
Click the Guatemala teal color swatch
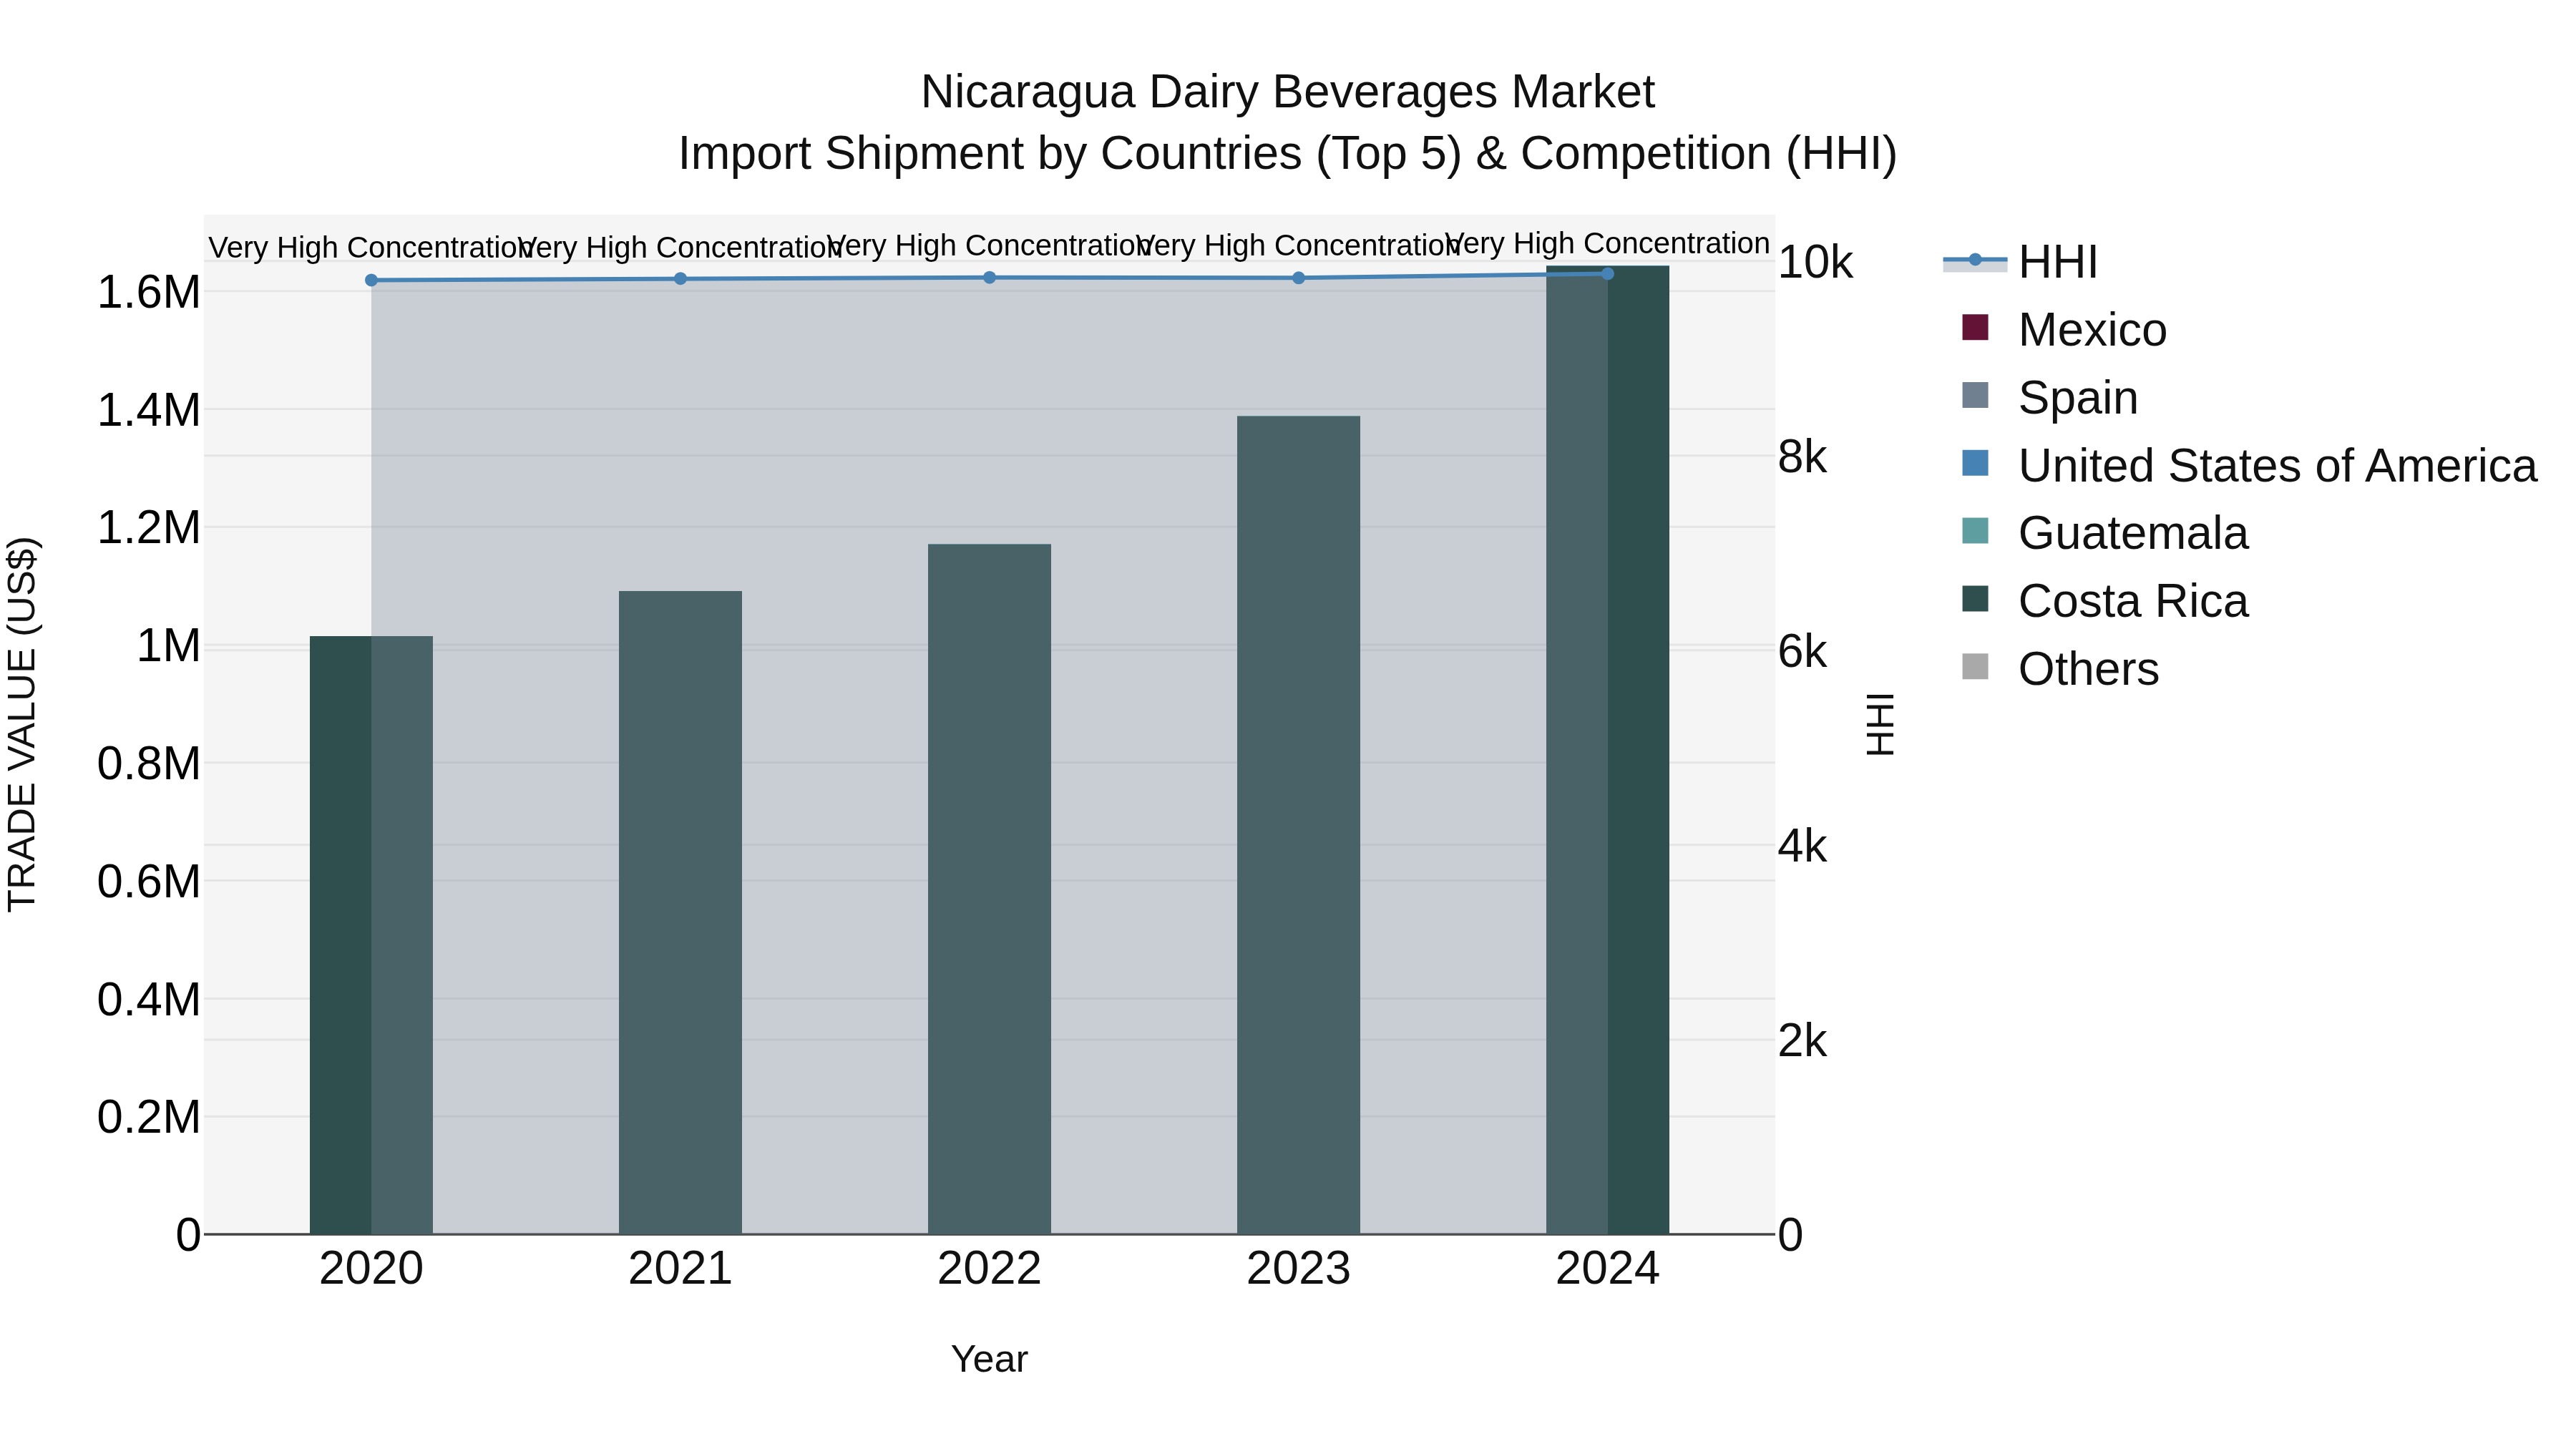(x=1975, y=530)
